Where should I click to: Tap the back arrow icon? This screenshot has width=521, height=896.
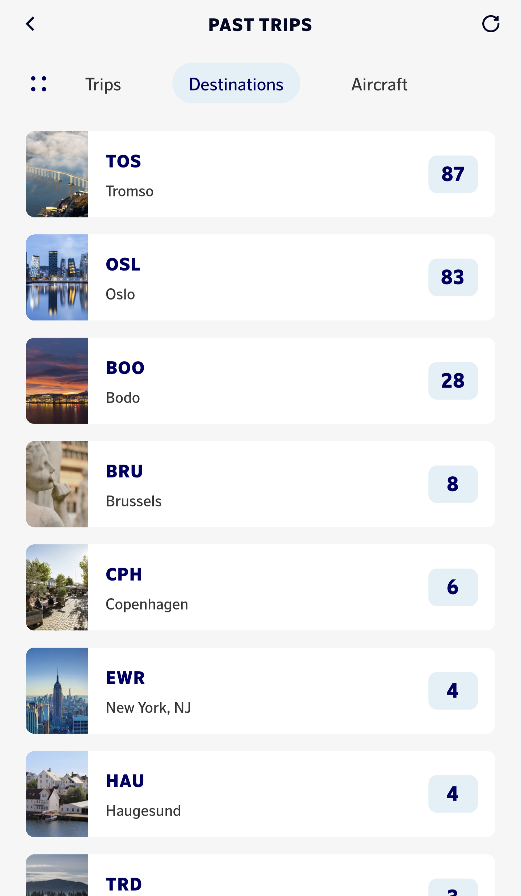[x=30, y=24]
